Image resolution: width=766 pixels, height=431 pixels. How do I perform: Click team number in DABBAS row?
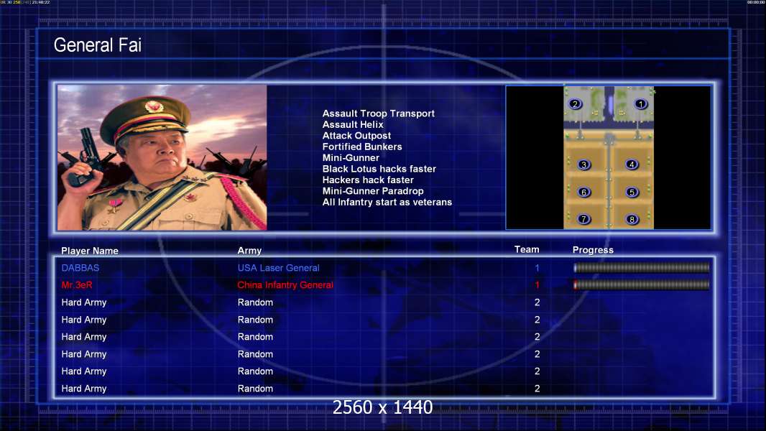[537, 268]
